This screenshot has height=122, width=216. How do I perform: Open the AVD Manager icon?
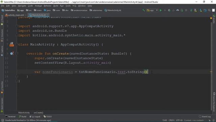click(195, 10)
